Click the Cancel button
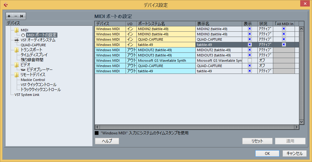 pyautogui.click(x=295, y=153)
